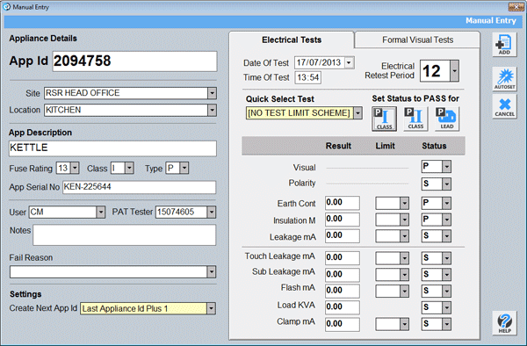527x346 pixels.
Task: Click the App Id field 2094758
Action: [x=134, y=61]
